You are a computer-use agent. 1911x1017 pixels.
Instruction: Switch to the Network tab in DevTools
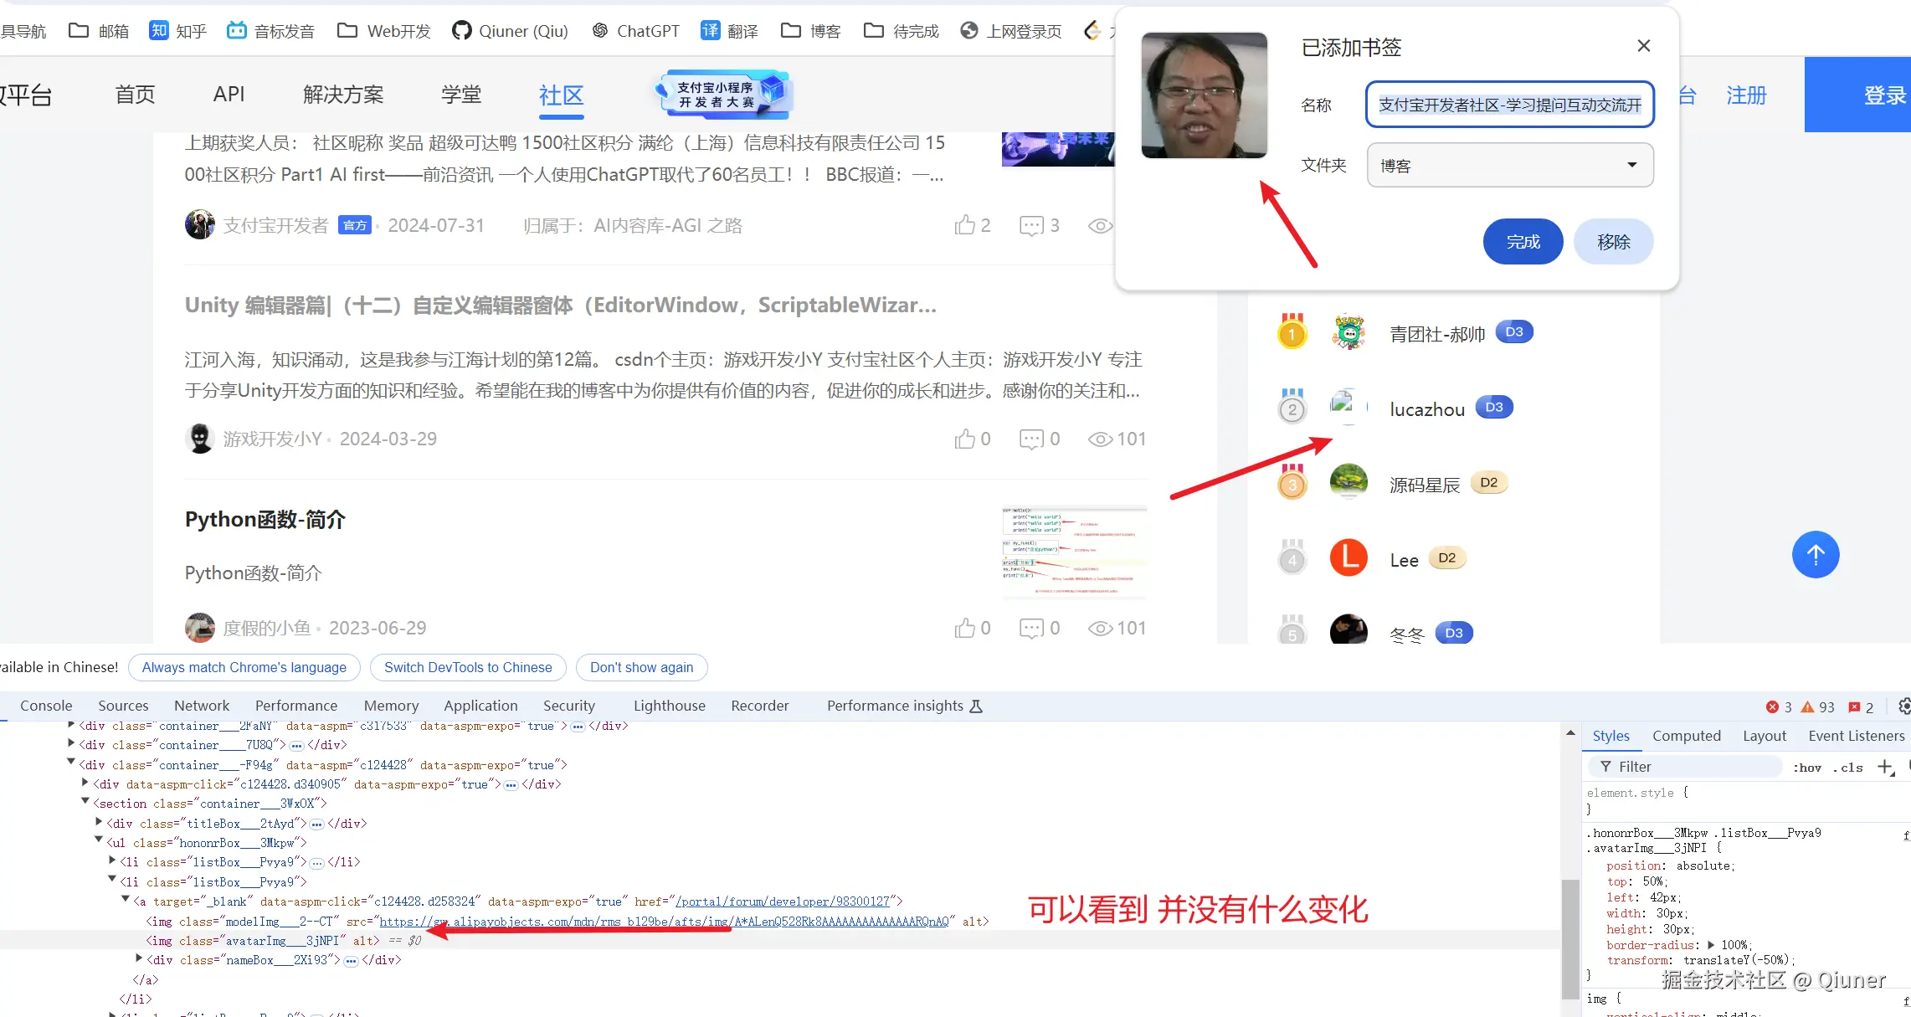201,706
